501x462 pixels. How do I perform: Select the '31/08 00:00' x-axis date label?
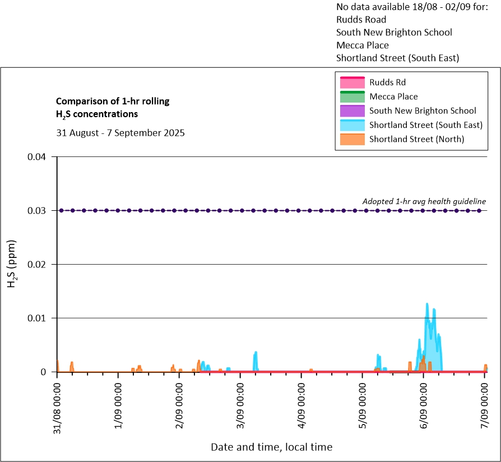click(x=57, y=406)
